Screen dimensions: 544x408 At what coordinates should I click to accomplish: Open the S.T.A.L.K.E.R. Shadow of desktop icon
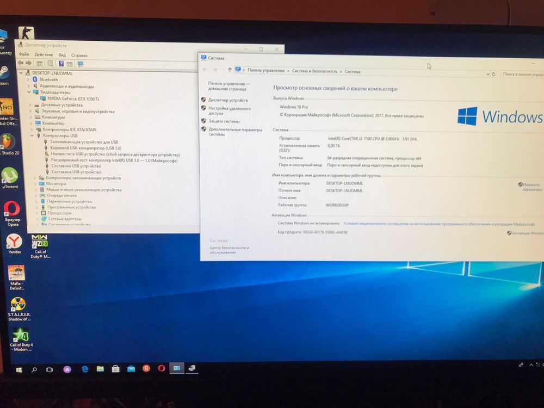click(18, 309)
